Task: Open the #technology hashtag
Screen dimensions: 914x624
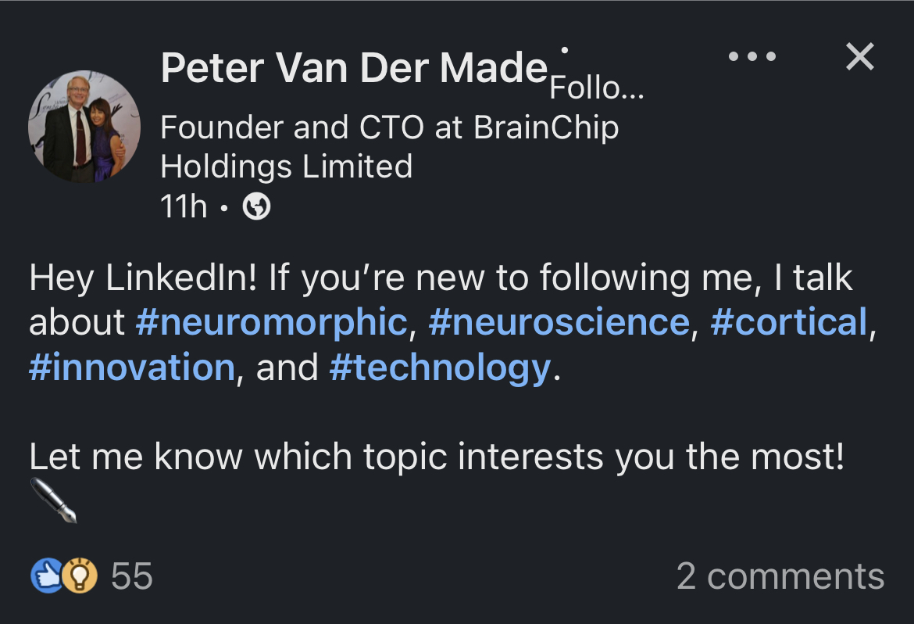Action: click(441, 368)
